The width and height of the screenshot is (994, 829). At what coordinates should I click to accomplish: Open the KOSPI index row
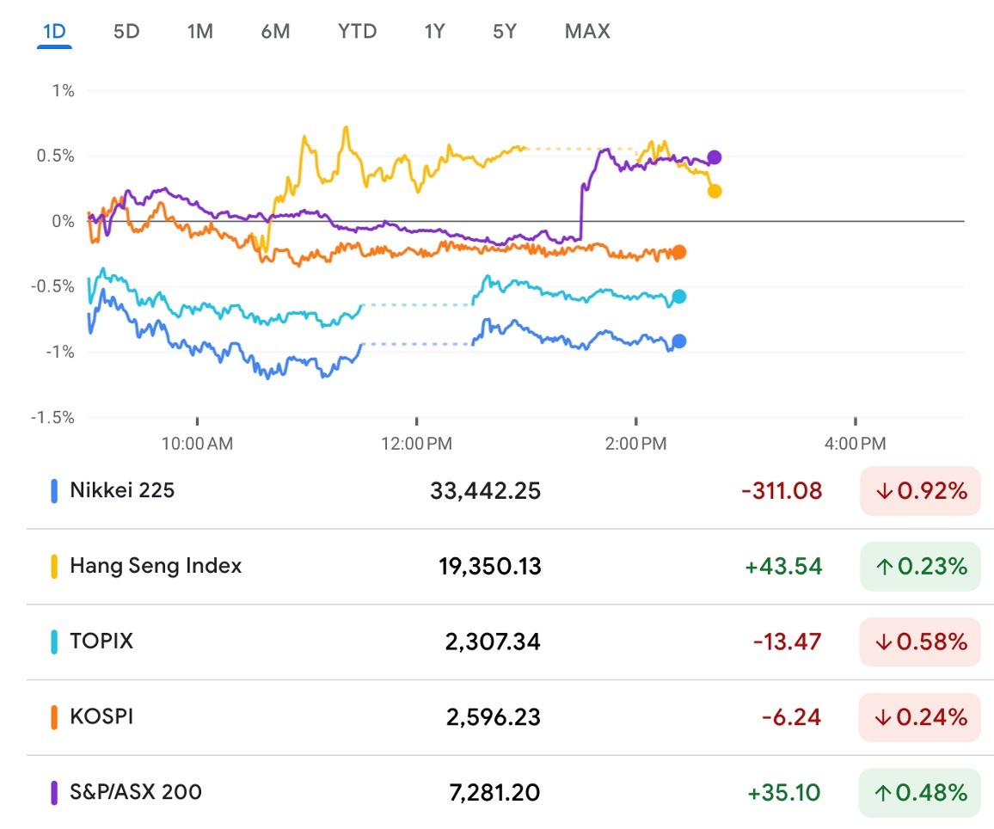pyautogui.click(x=510, y=717)
